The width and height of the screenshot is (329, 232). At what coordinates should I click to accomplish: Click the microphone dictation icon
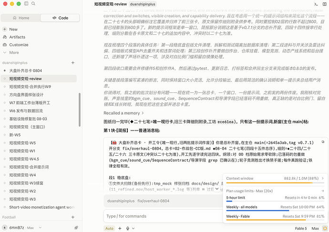click(128, 229)
